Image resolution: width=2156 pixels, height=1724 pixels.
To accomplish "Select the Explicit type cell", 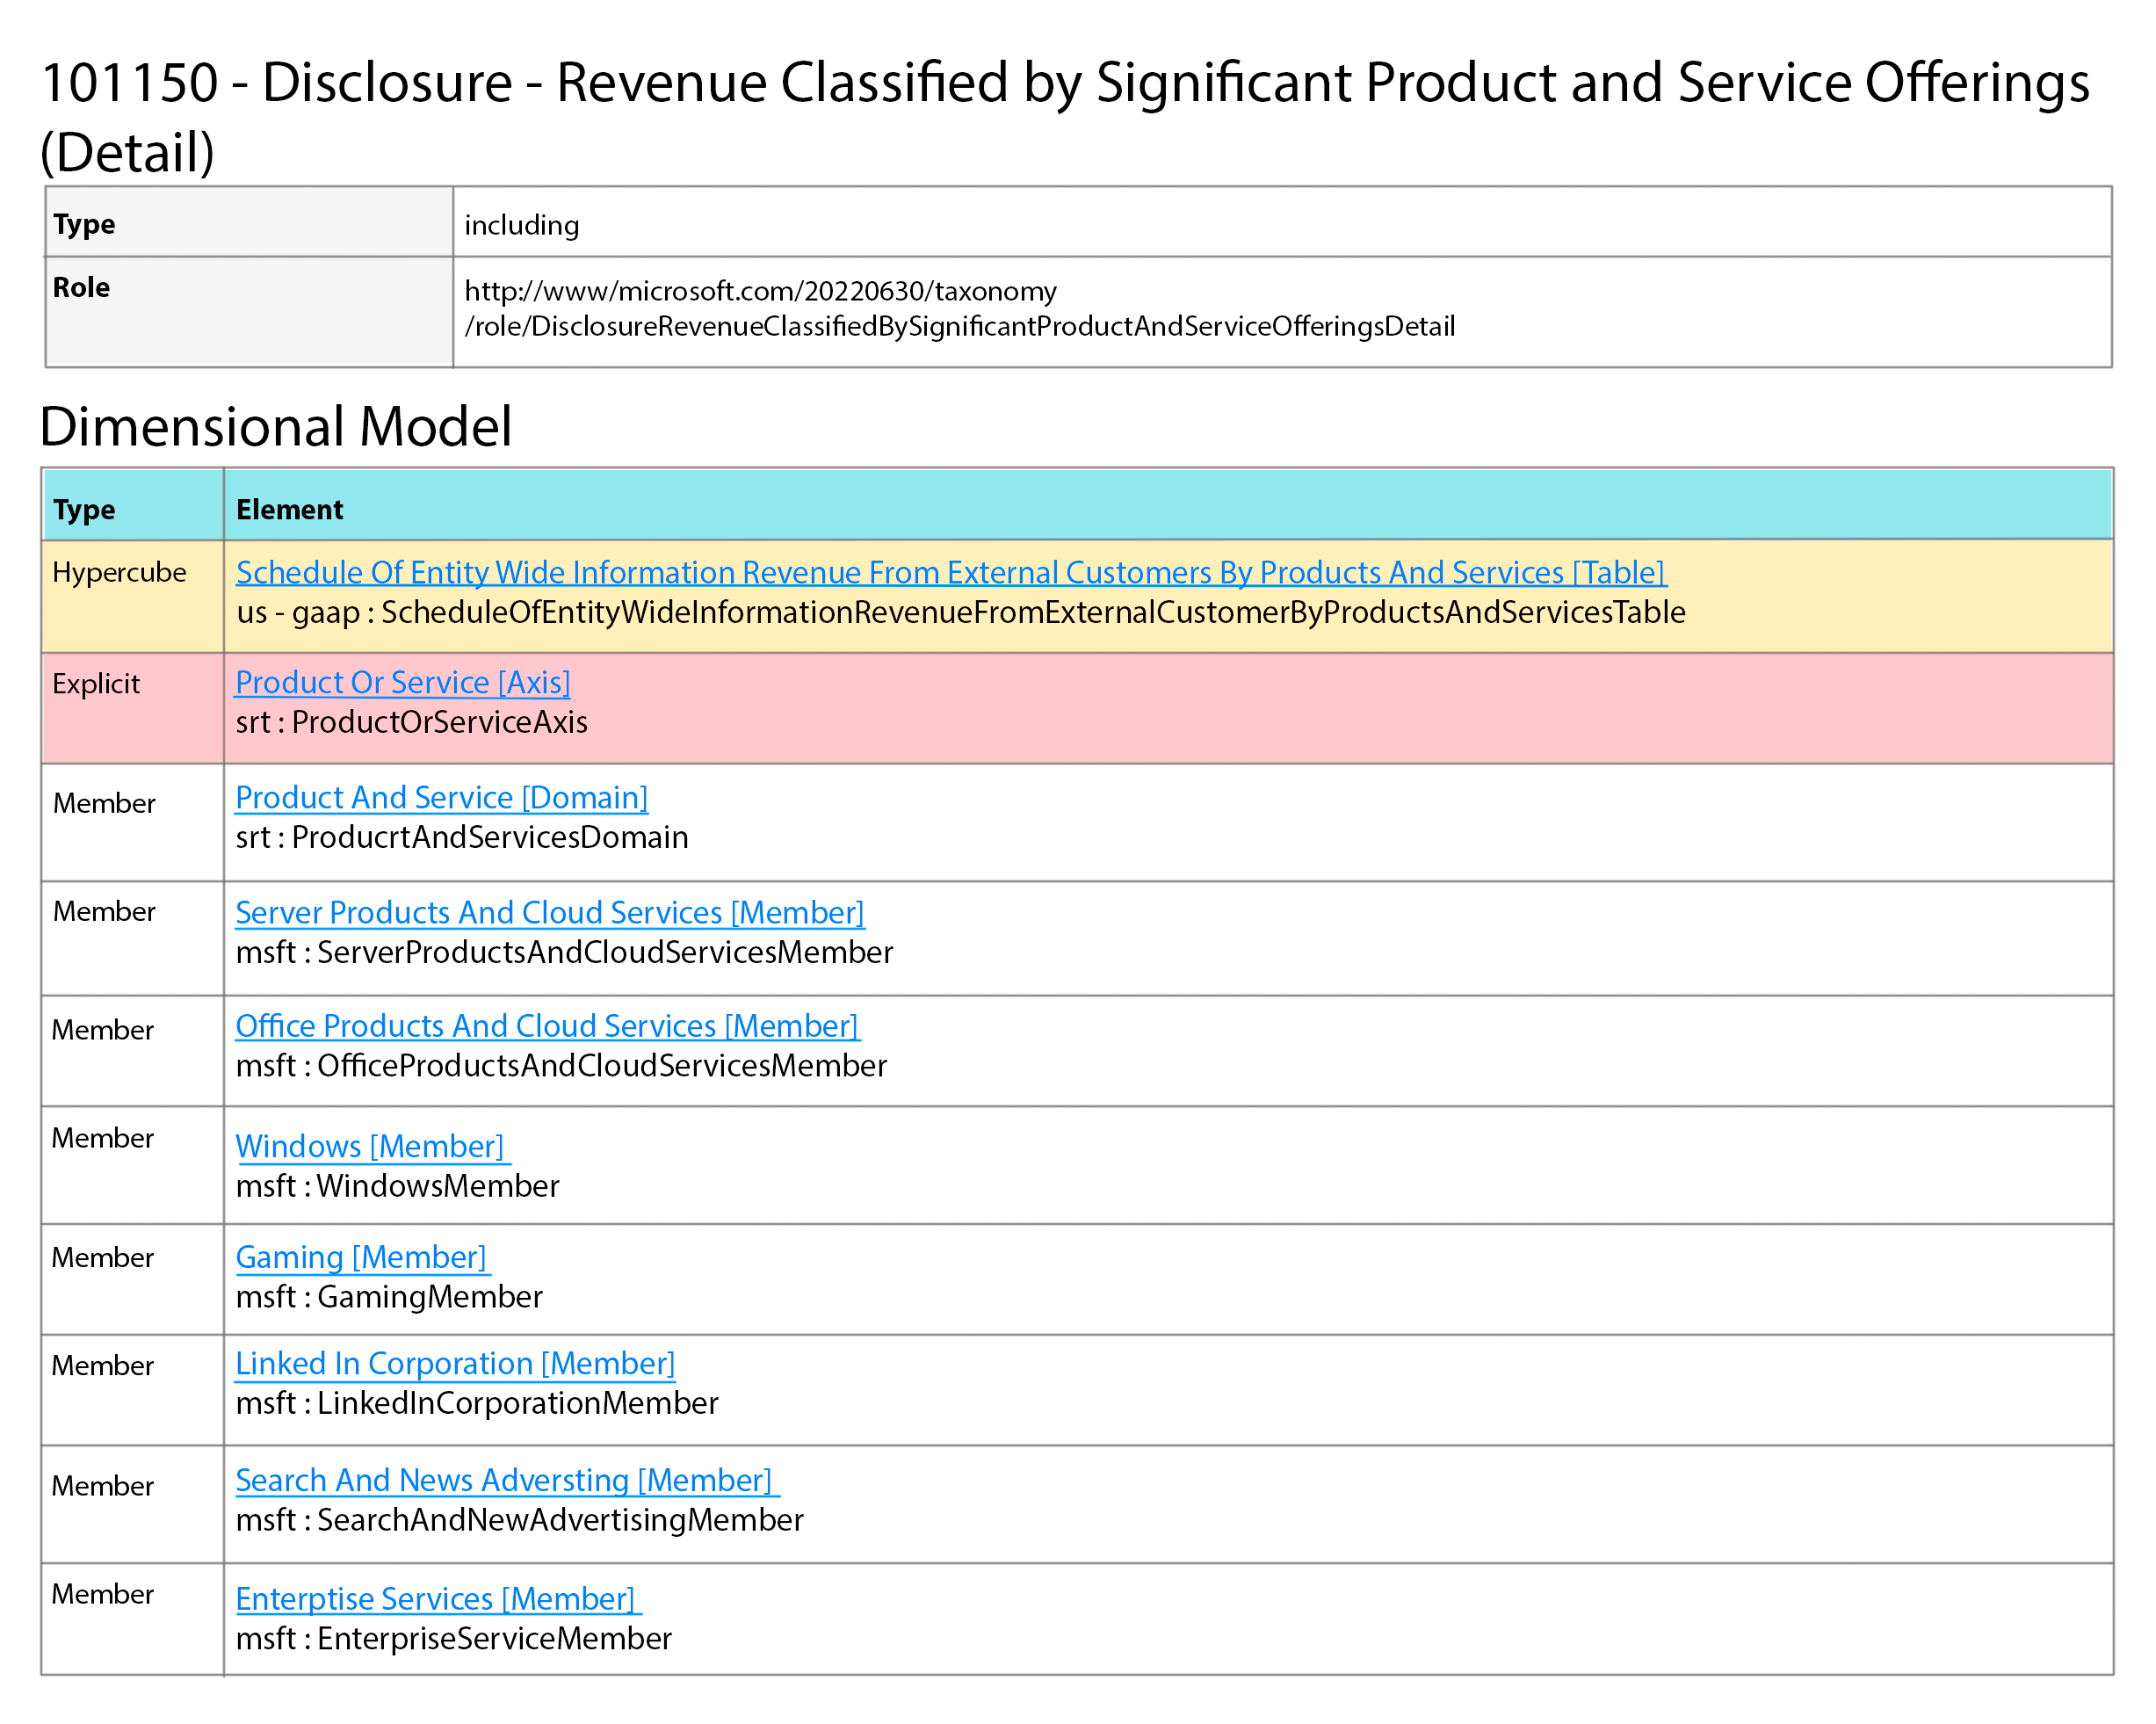I will click(x=132, y=708).
